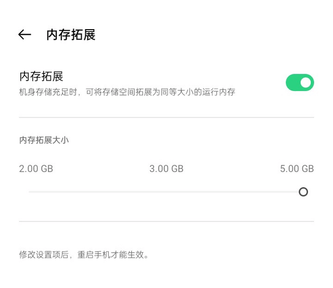Click the divider line below the slider

tap(166, 221)
